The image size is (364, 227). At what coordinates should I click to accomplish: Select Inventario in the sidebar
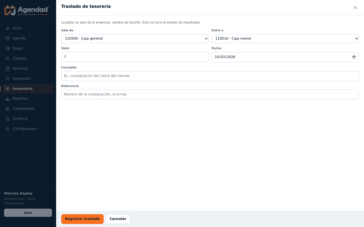(28, 89)
